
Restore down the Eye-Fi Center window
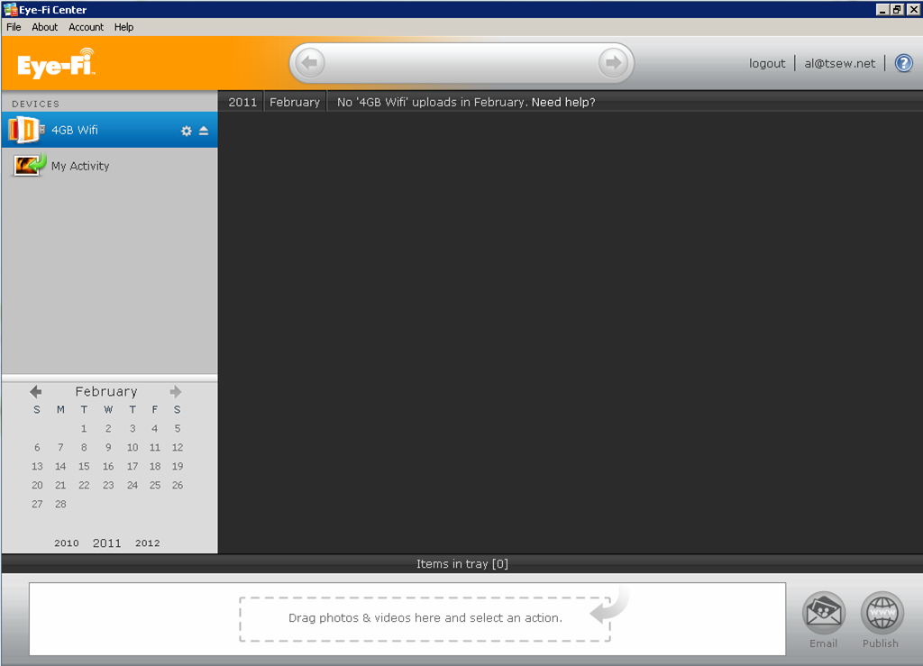click(x=897, y=9)
